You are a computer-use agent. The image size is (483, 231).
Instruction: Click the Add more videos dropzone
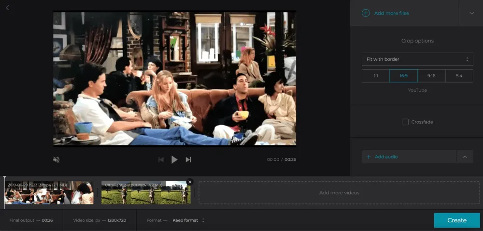(x=339, y=193)
